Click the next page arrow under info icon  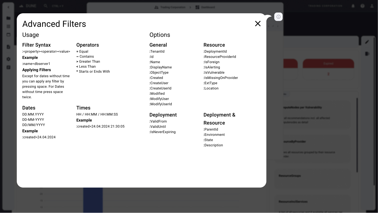[278, 26]
